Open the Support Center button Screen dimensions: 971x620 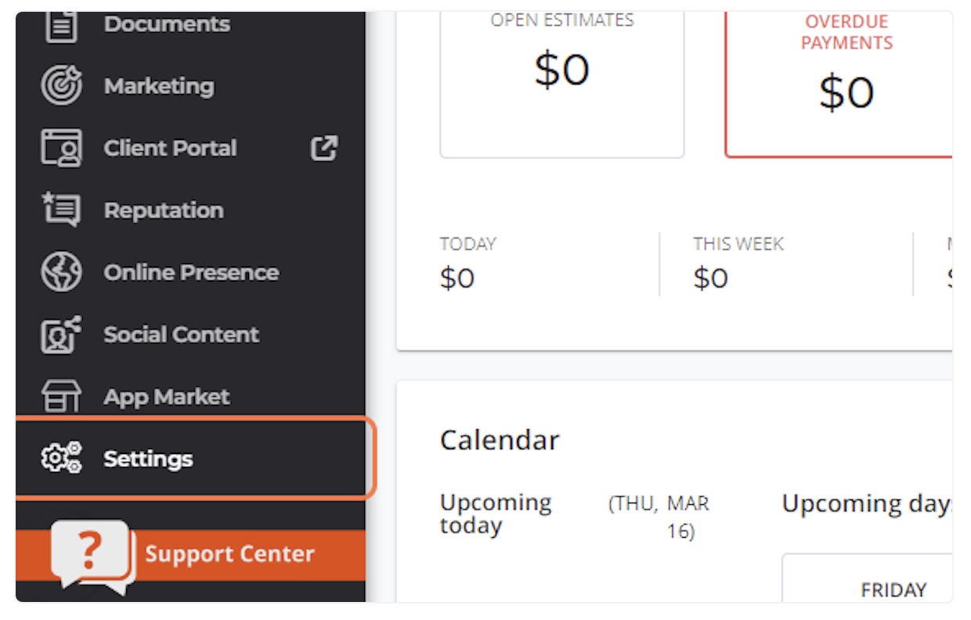click(190, 555)
